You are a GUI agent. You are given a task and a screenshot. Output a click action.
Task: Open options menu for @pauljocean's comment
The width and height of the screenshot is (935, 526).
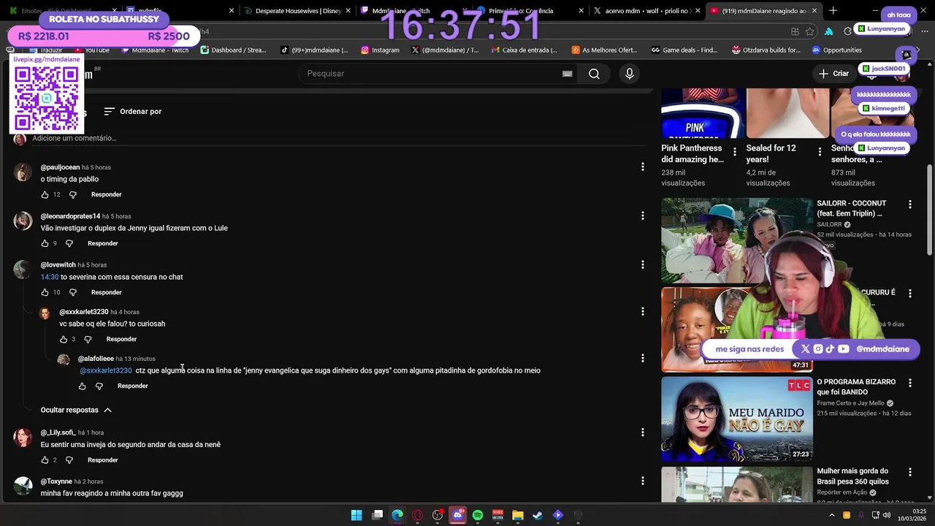point(642,167)
